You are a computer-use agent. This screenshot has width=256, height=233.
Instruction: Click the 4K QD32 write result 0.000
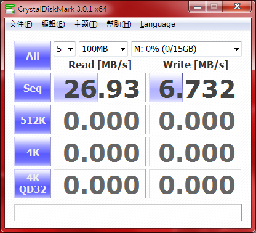coord(195,184)
